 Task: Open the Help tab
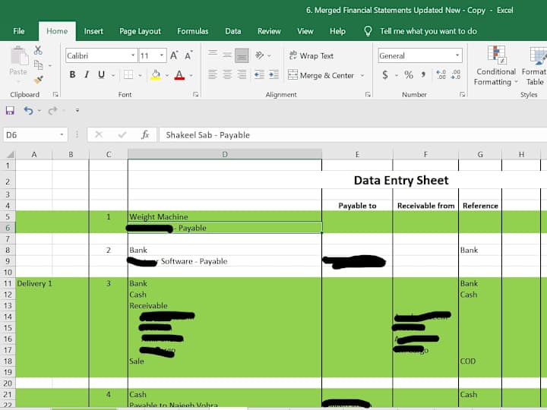pyautogui.click(x=337, y=31)
